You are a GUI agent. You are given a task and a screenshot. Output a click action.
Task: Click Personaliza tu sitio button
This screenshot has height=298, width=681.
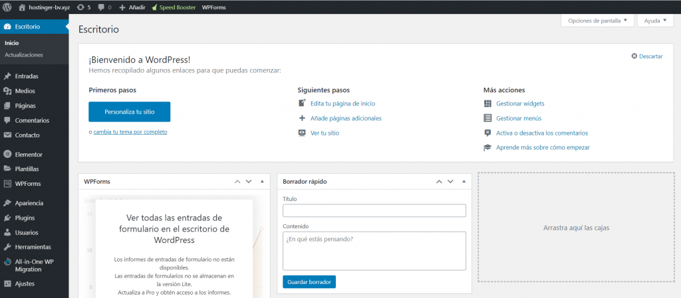[x=129, y=112]
